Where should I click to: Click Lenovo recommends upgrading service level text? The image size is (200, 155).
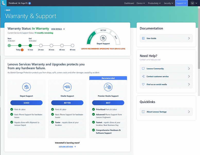(x=103, y=49)
